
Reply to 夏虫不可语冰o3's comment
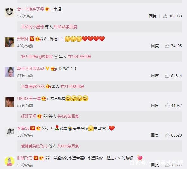[x=155, y=75]
